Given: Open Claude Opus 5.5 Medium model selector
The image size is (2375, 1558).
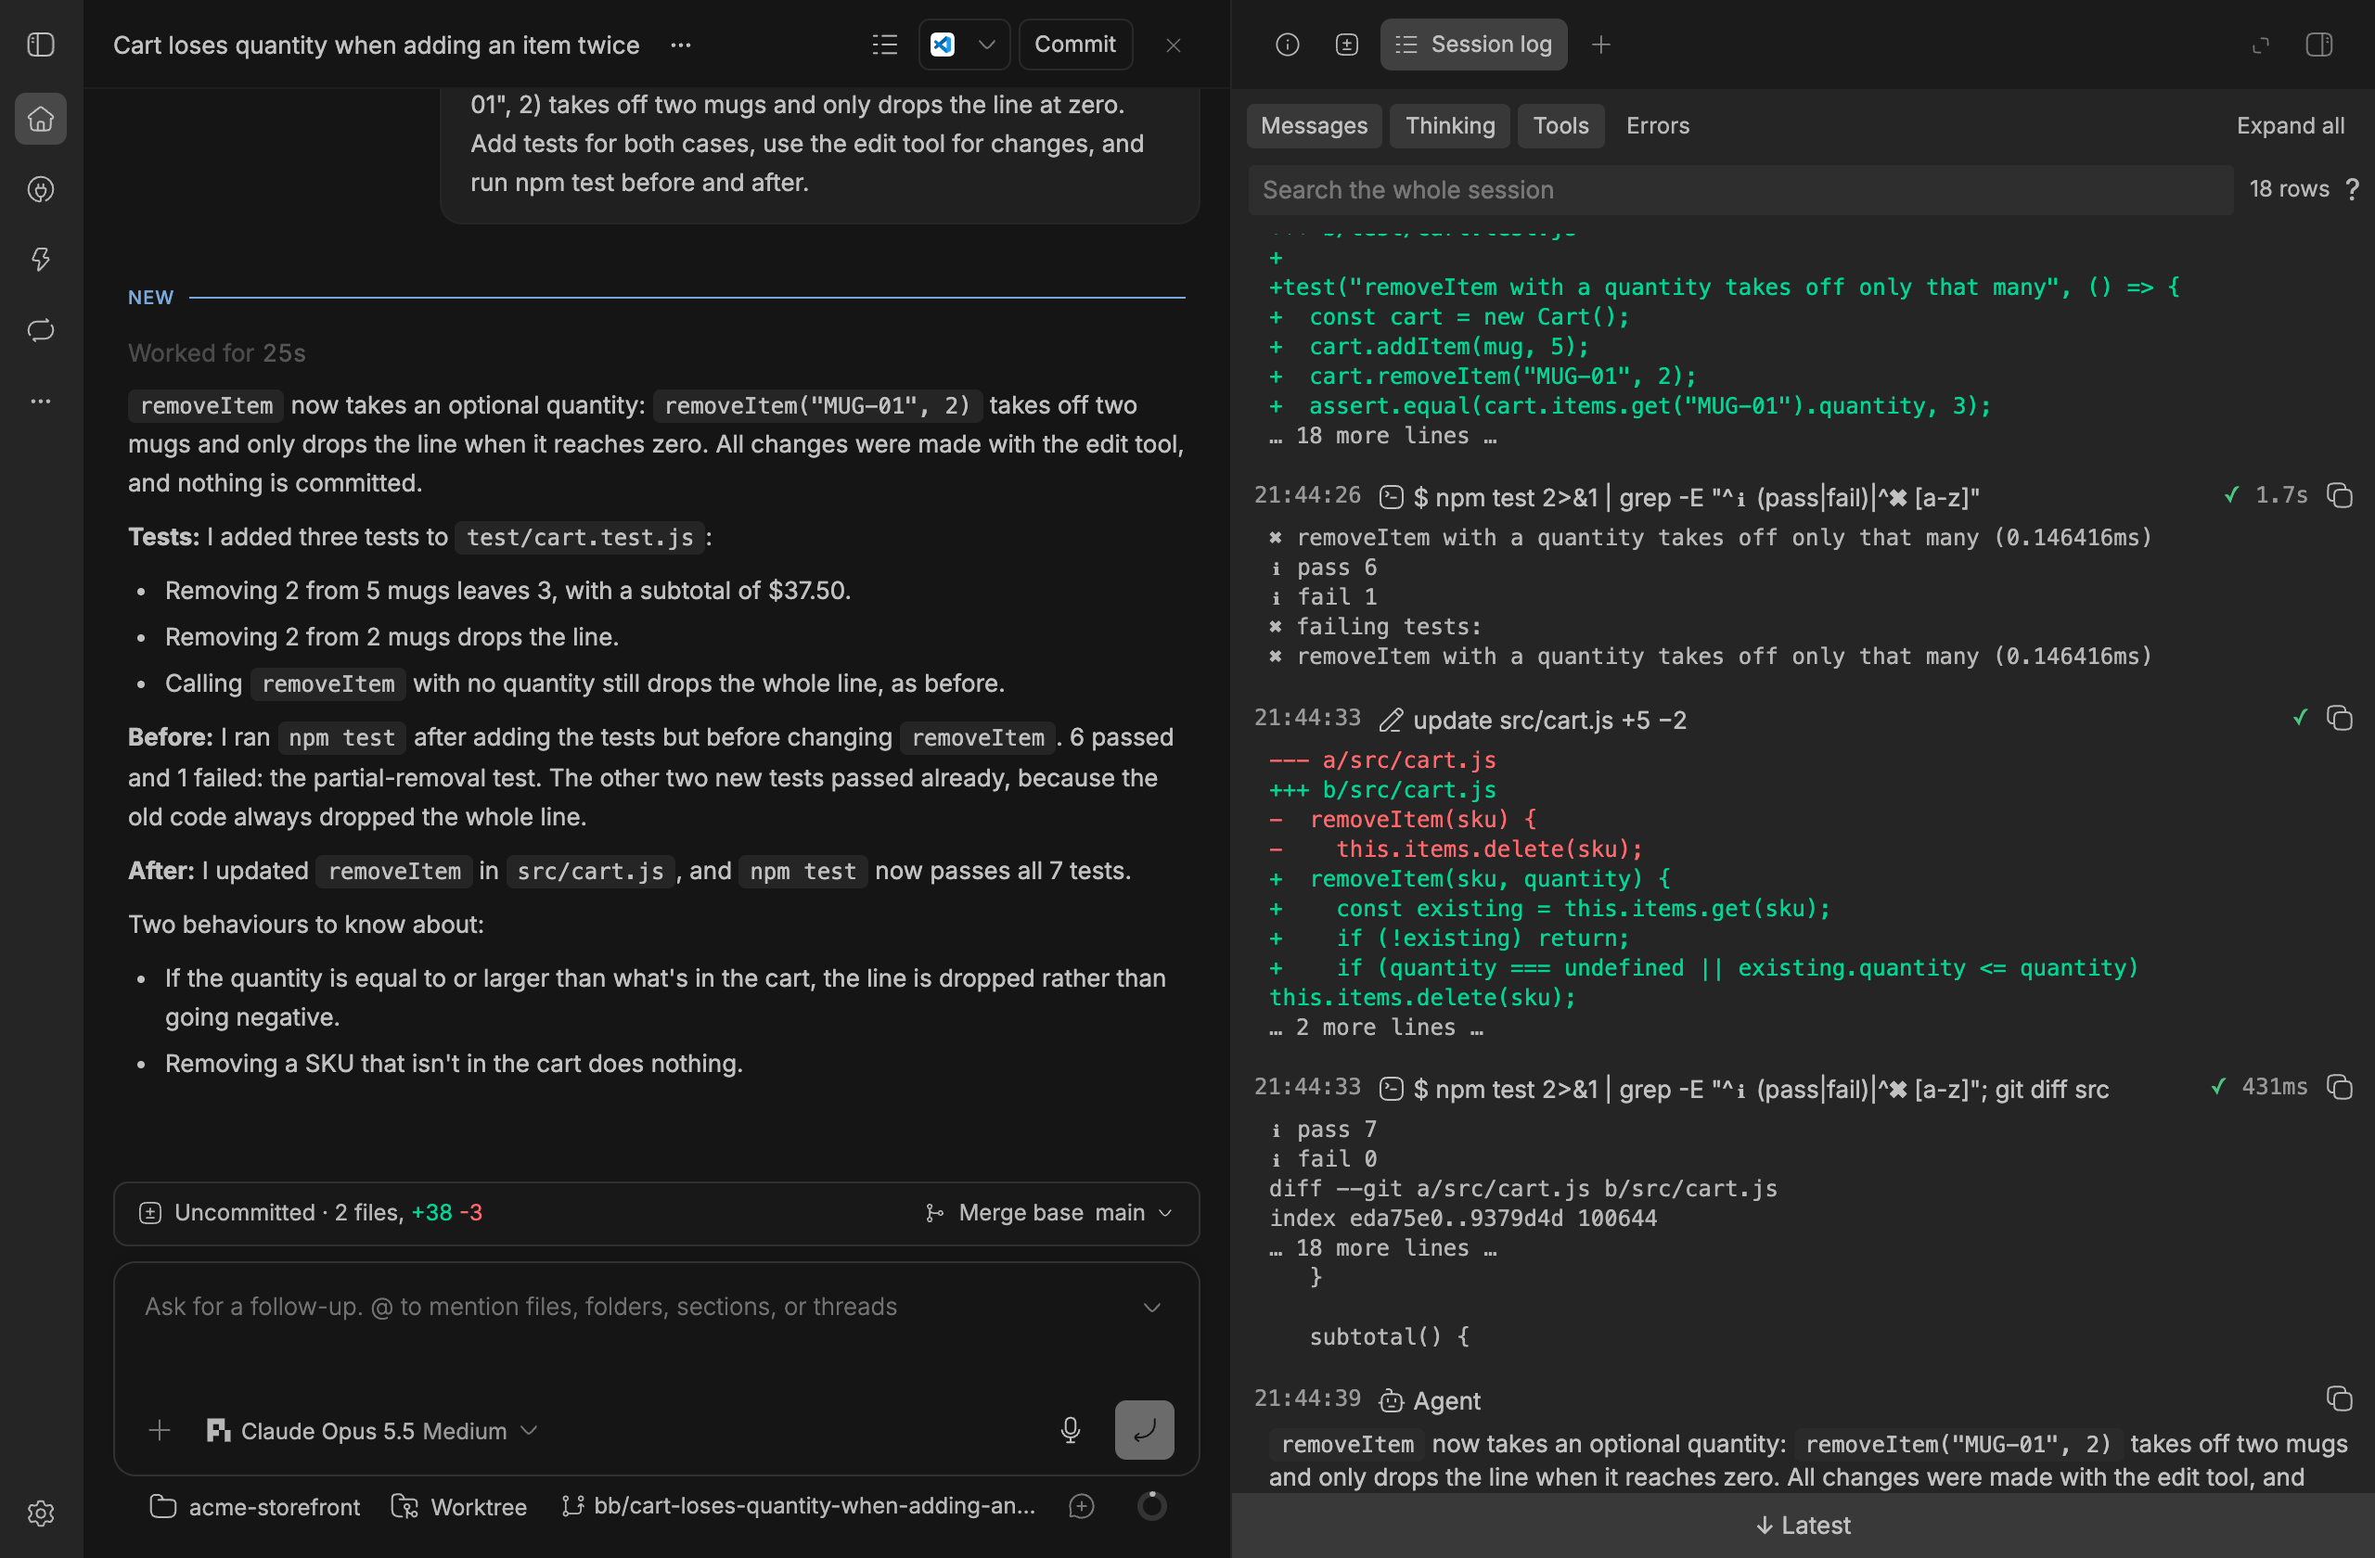Looking at the screenshot, I should click(373, 1430).
